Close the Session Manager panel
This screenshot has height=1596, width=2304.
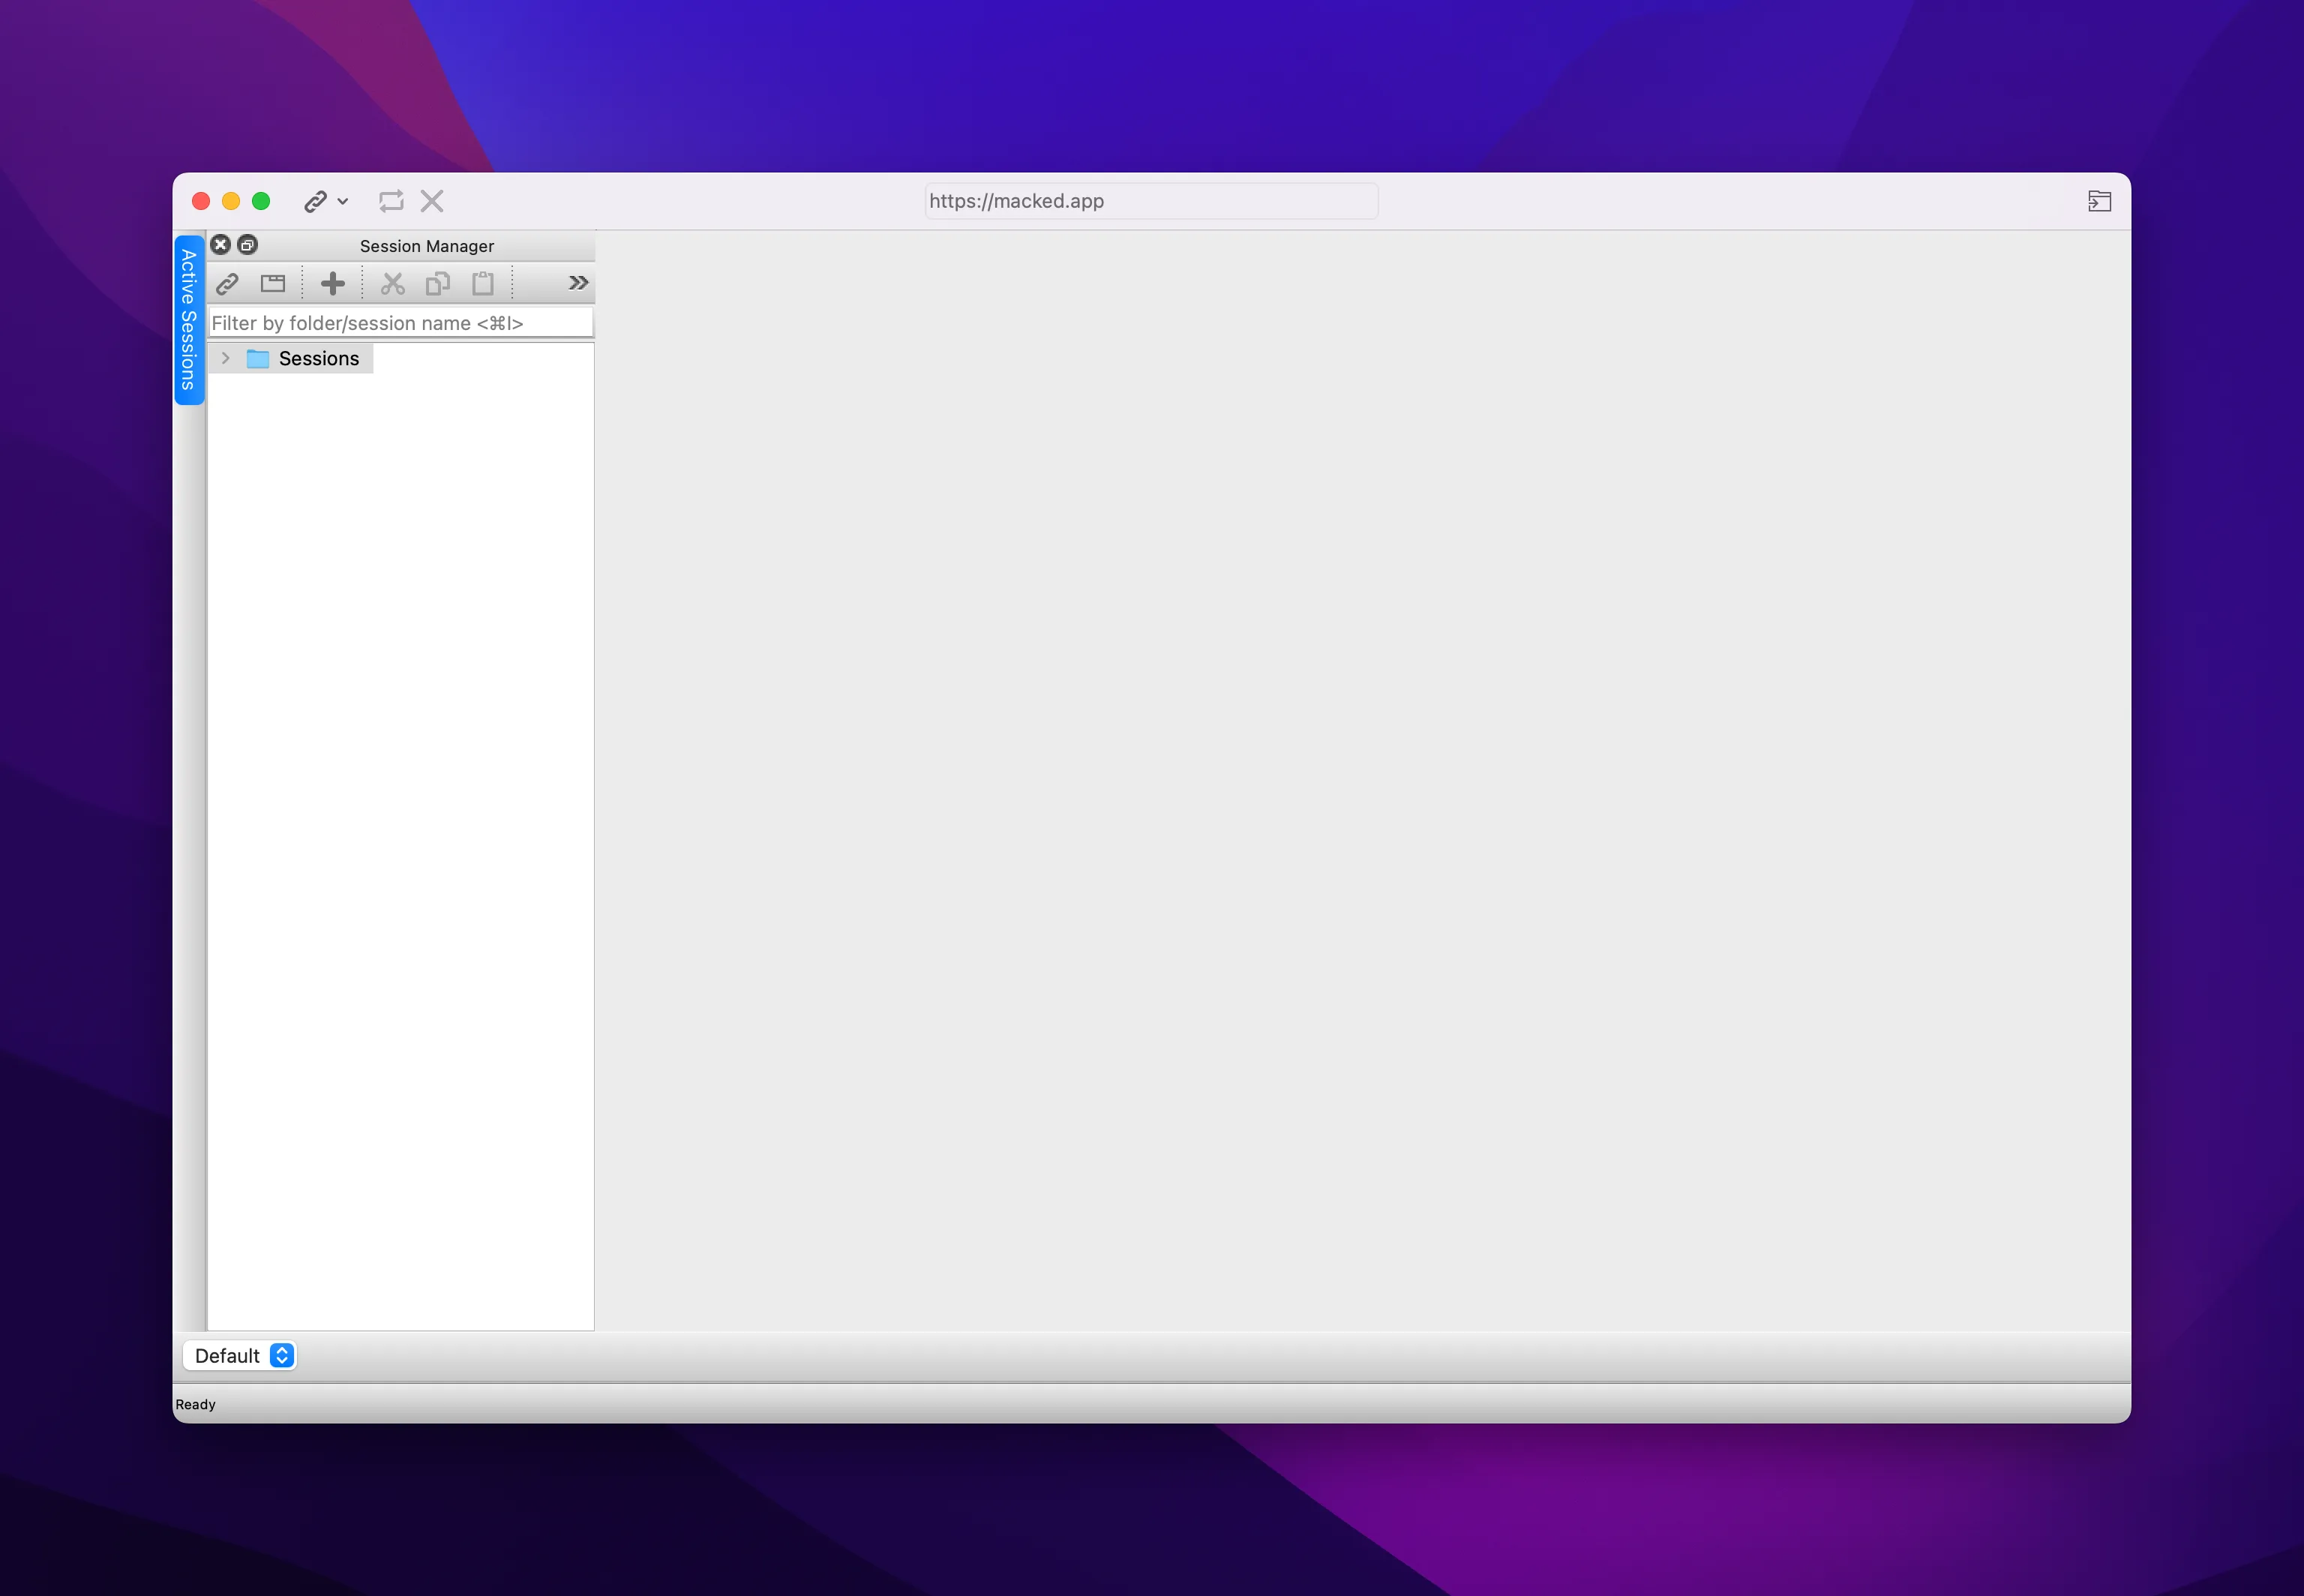click(x=221, y=245)
